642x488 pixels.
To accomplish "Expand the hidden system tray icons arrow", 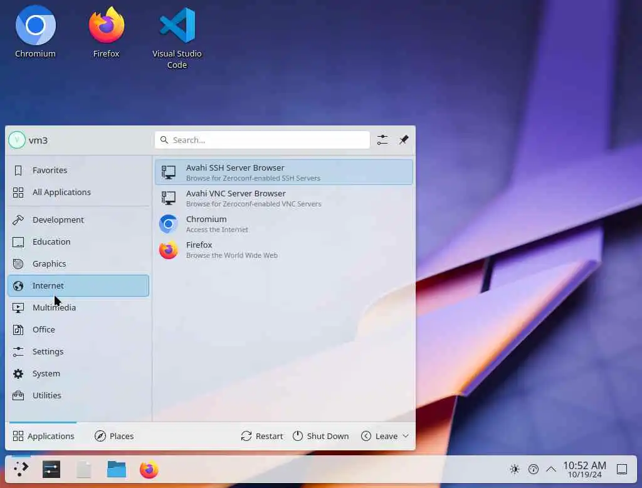I will 551,469.
